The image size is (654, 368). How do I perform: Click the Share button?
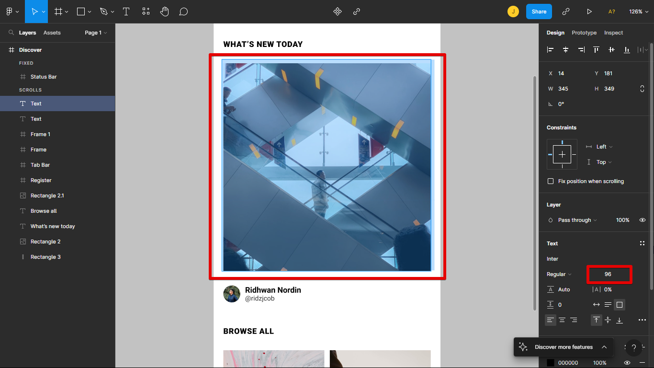coord(539,11)
